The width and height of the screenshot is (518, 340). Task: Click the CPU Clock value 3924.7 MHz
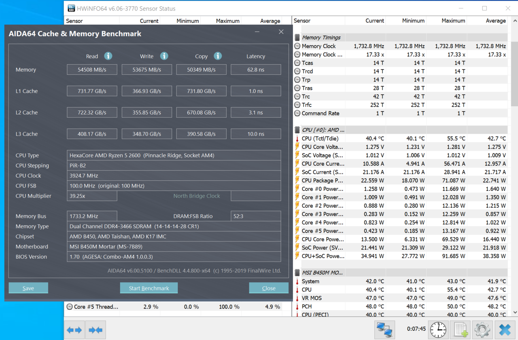click(x=174, y=175)
